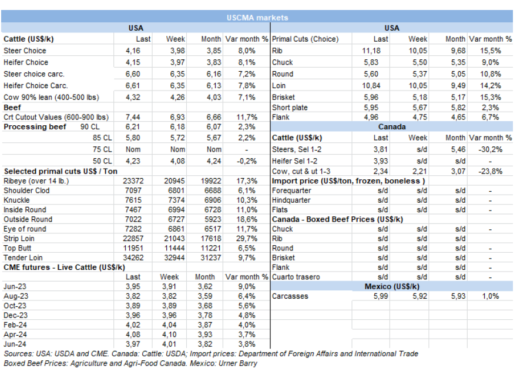Click the Carcasses row label under Mexico
527x378 pixels.
[290, 296]
